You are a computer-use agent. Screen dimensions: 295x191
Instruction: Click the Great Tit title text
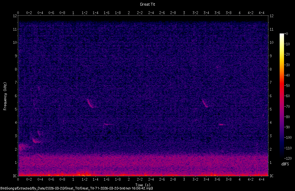point(147,4)
